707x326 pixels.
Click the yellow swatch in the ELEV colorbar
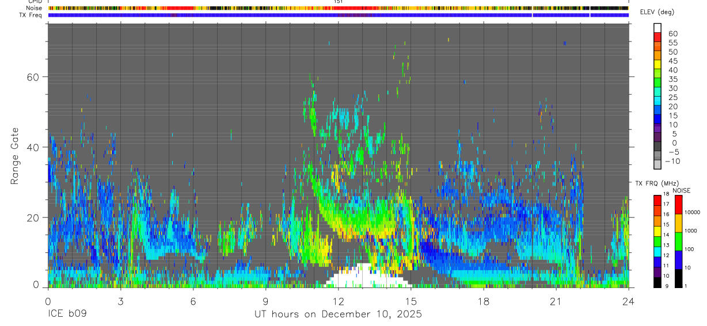click(657, 64)
